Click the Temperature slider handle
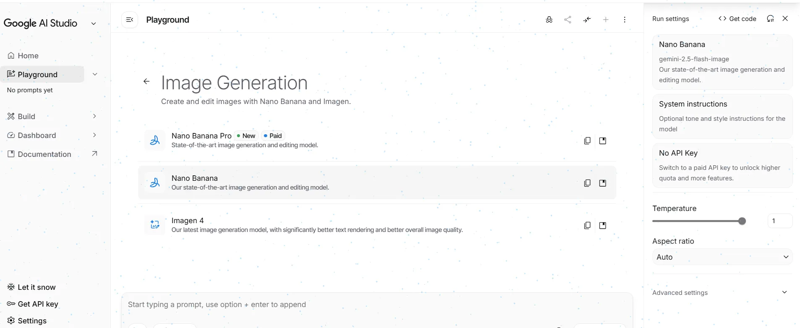This screenshot has height=328, width=800. pos(742,221)
